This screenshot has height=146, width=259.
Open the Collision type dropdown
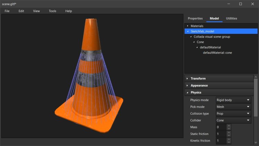(233, 114)
